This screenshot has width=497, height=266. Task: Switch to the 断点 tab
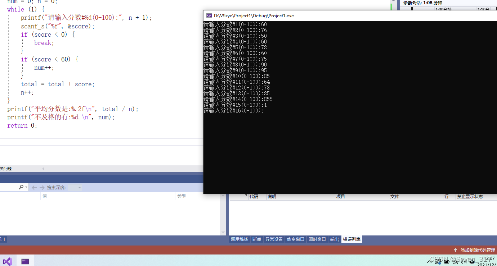[257, 239]
